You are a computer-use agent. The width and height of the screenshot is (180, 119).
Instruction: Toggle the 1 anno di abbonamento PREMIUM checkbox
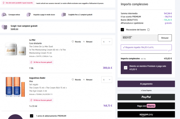click(x=32, y=116)
